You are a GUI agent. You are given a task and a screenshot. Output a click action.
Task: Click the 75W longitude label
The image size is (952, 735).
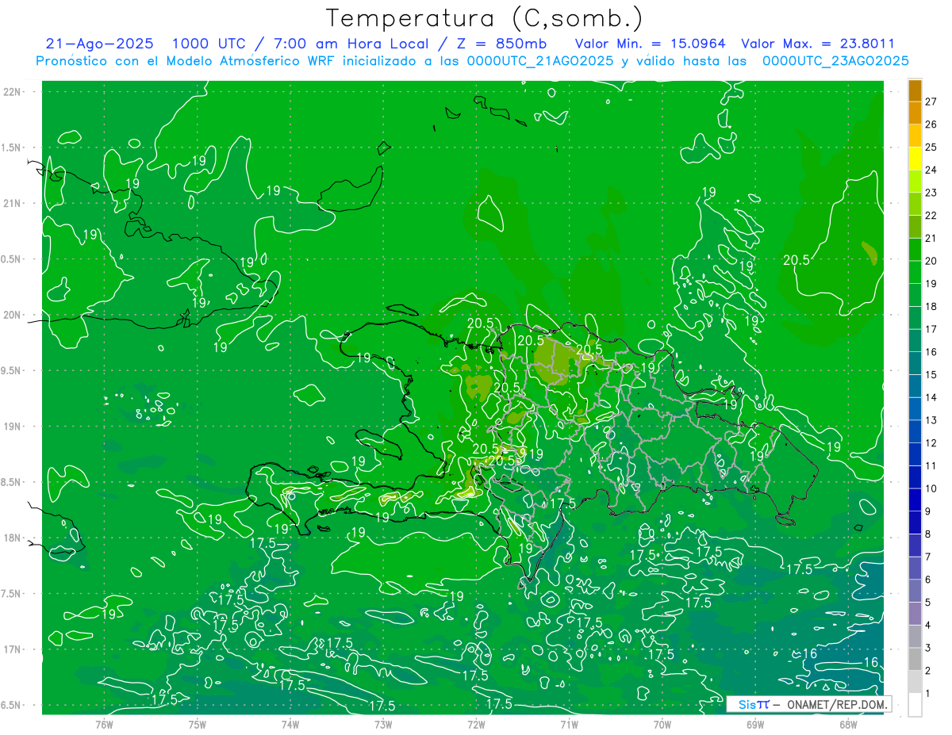click(x=198, y=724)
